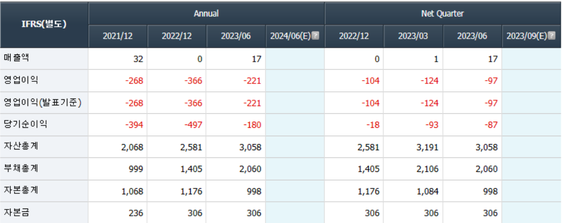Click 당기순이익 value -180 for Annual 2023/06
Image resolution: width=562 pixels, height=223 pixels.
pyautogui.click(x=252, y=126)
